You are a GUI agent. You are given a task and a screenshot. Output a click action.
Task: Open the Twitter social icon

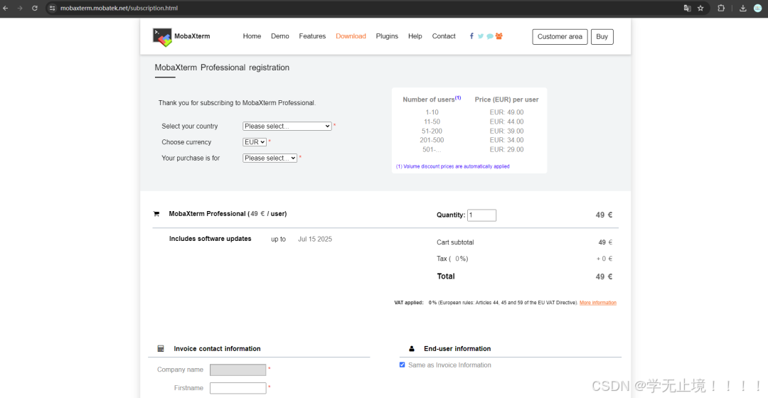click(x=481, y=36)
